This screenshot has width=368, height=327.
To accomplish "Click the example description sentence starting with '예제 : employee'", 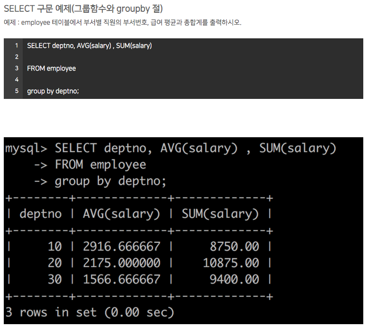I will click(x=123, y=23).
